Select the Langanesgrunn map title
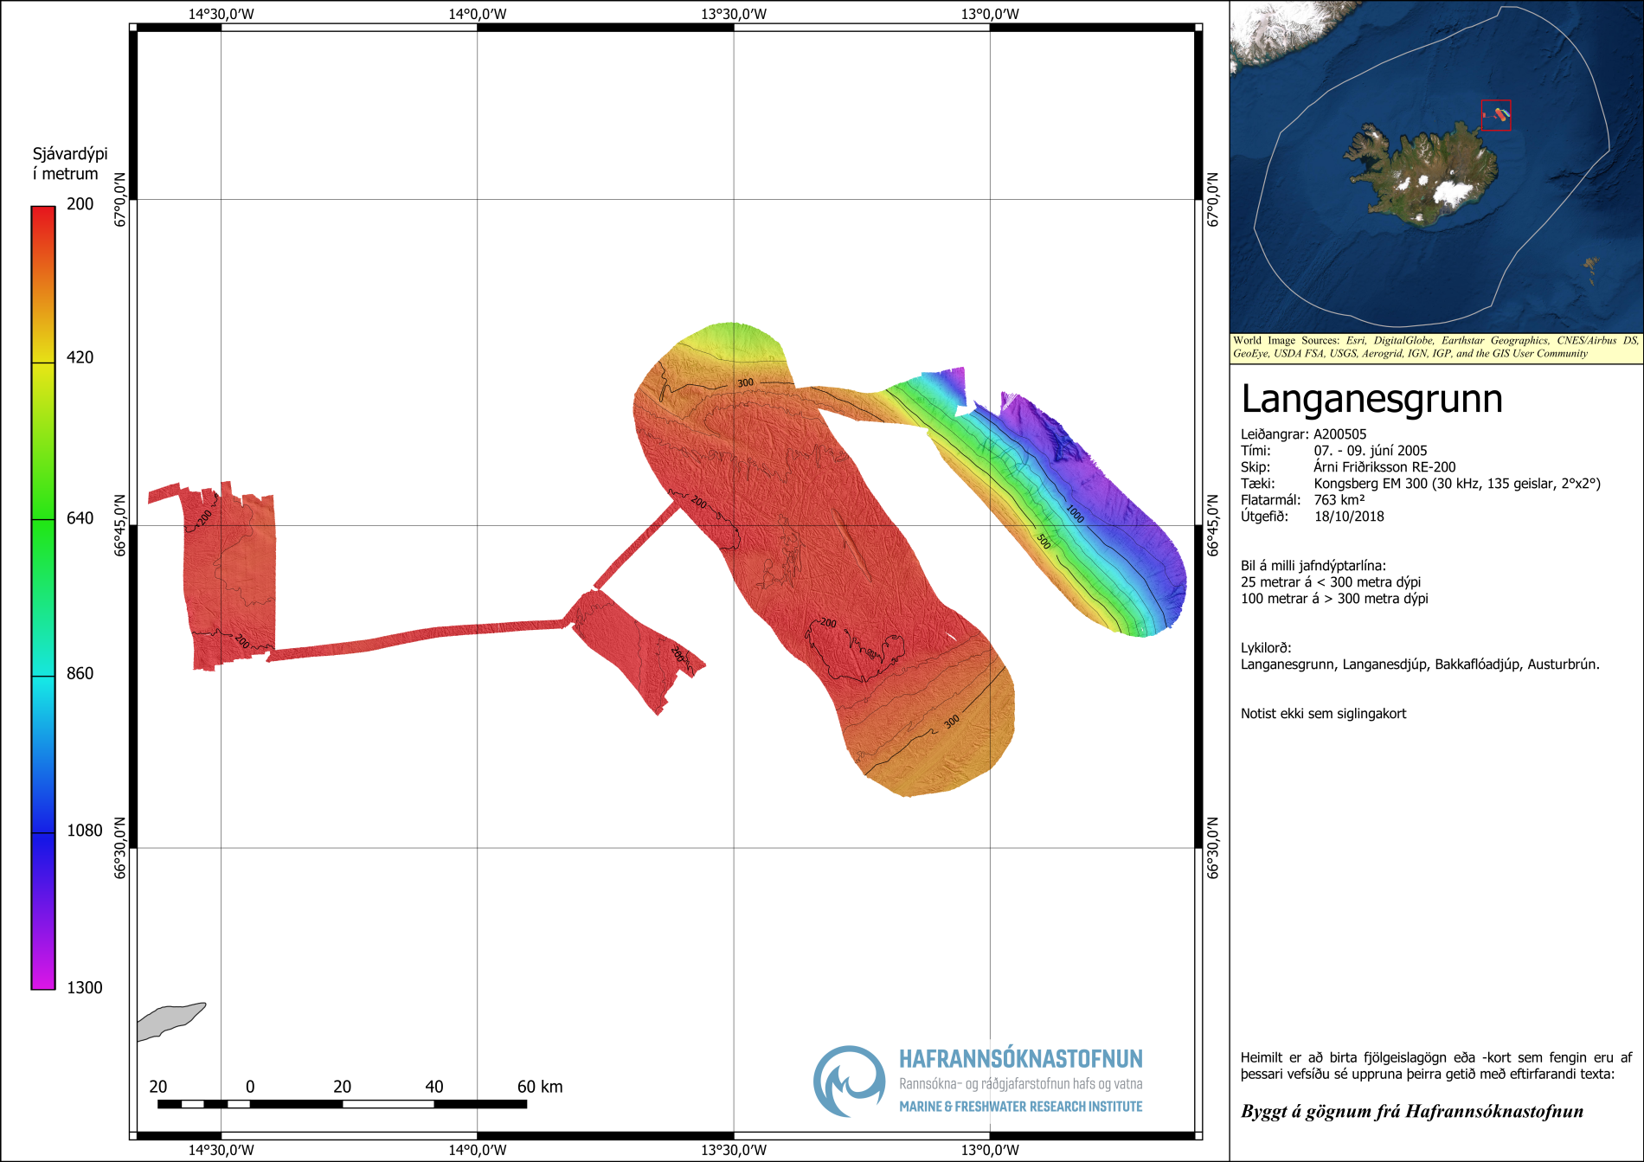The height and width of the screenshot is (1162, 1644). 1371,399
